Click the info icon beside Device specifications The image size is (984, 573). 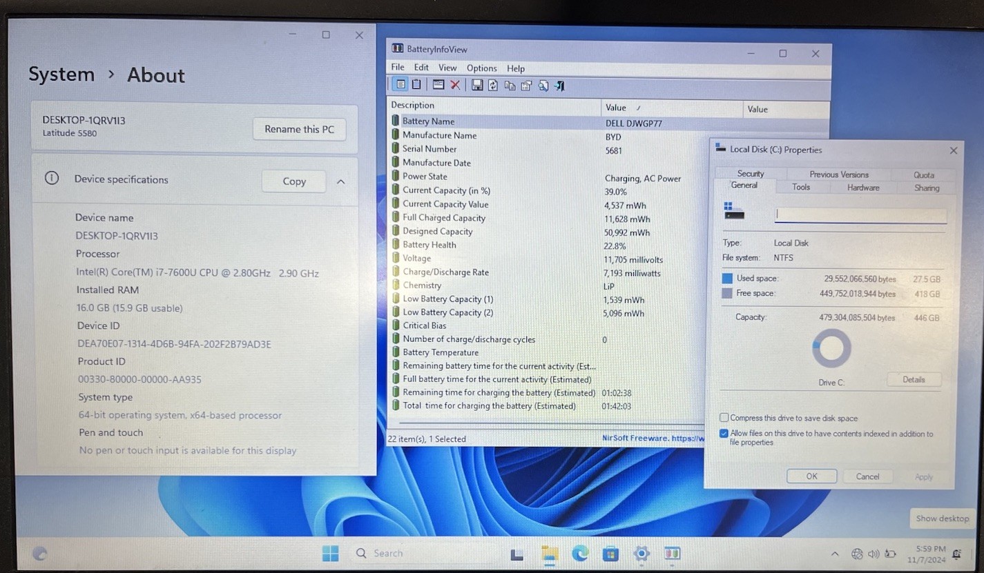coord(52,178)
